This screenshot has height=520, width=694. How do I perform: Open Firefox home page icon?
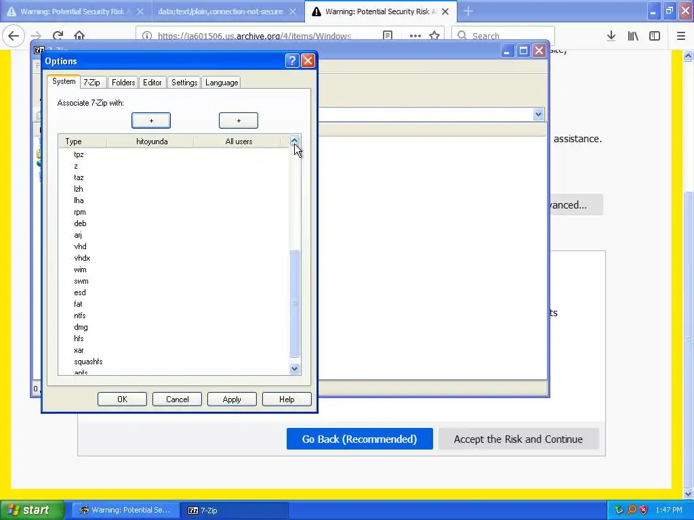(79, 36)
